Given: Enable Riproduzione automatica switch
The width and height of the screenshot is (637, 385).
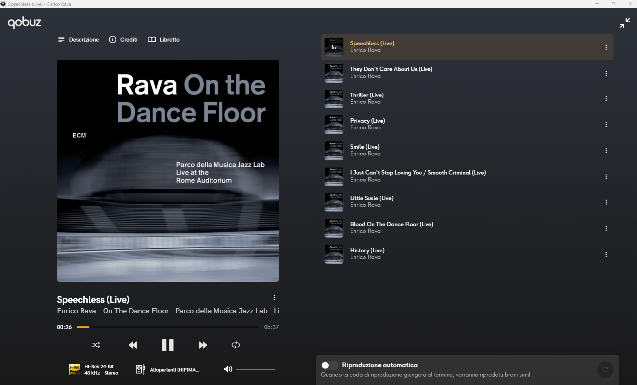Looking at the screenshot, I should [x=329, y=365].
